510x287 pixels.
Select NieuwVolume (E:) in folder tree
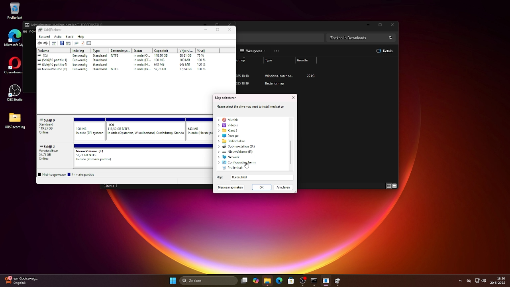(x=240, y=152)
